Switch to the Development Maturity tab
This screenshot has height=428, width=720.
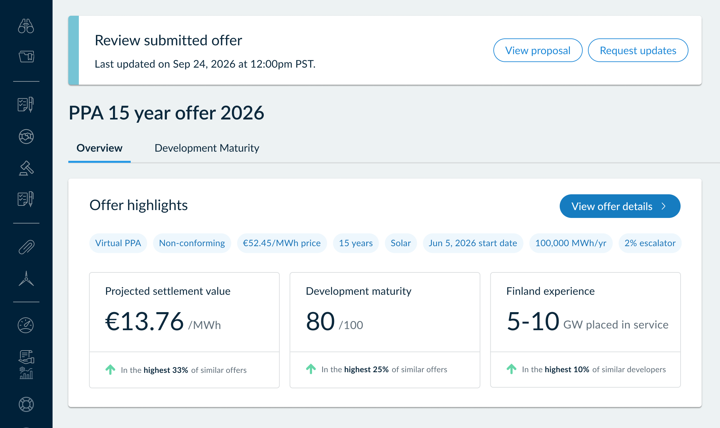(207, 148)
